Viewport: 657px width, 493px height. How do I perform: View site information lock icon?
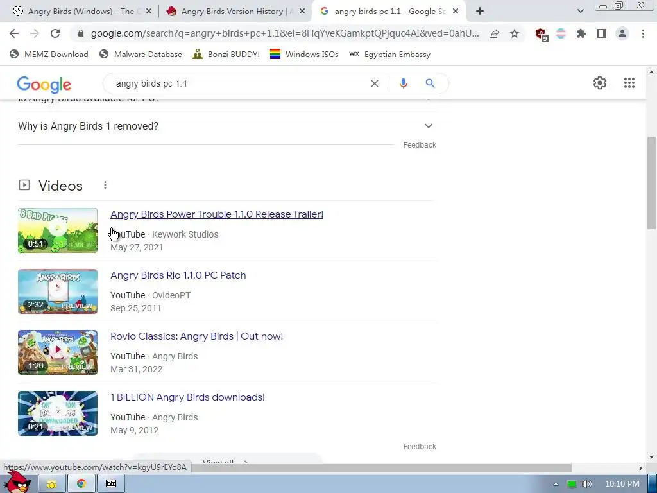coord(81,33)
